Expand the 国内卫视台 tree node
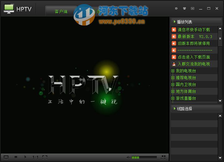 click(173, 84)
